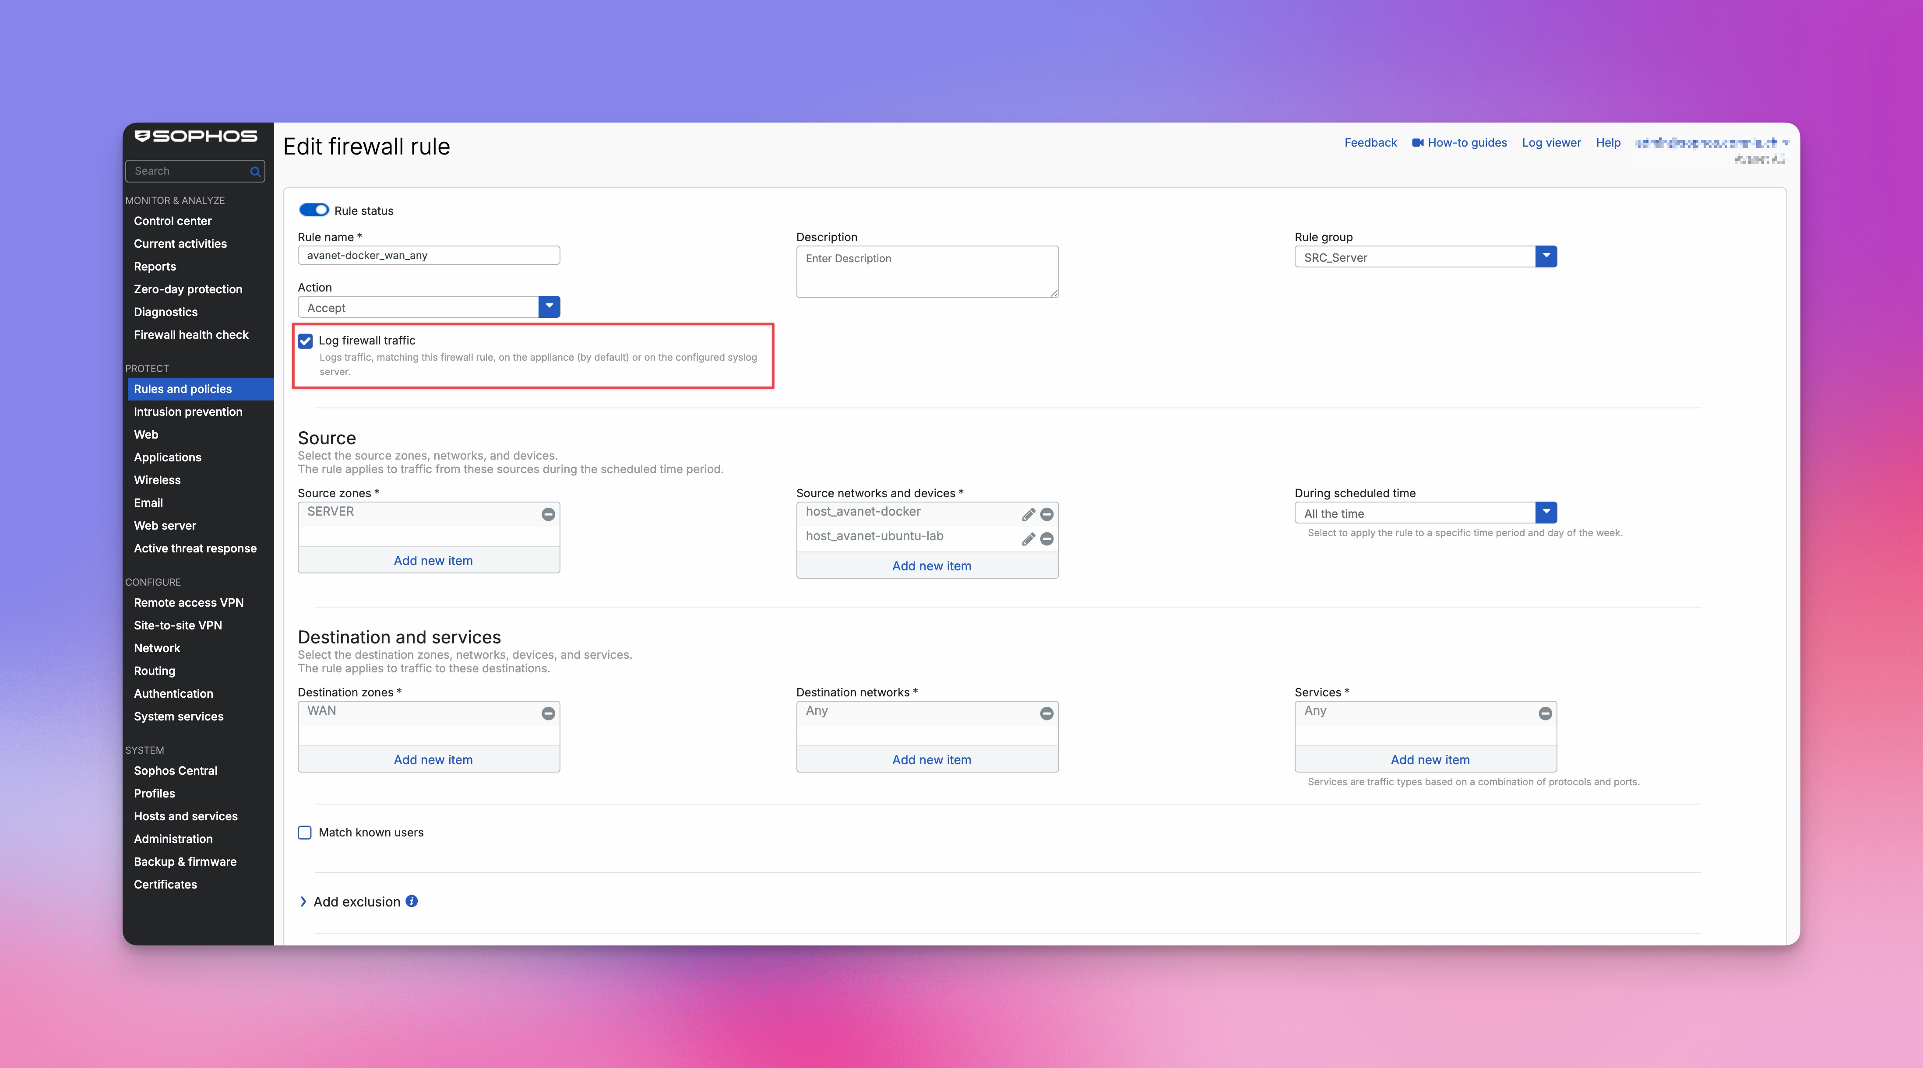Open Certificates page

pos(165,885)
